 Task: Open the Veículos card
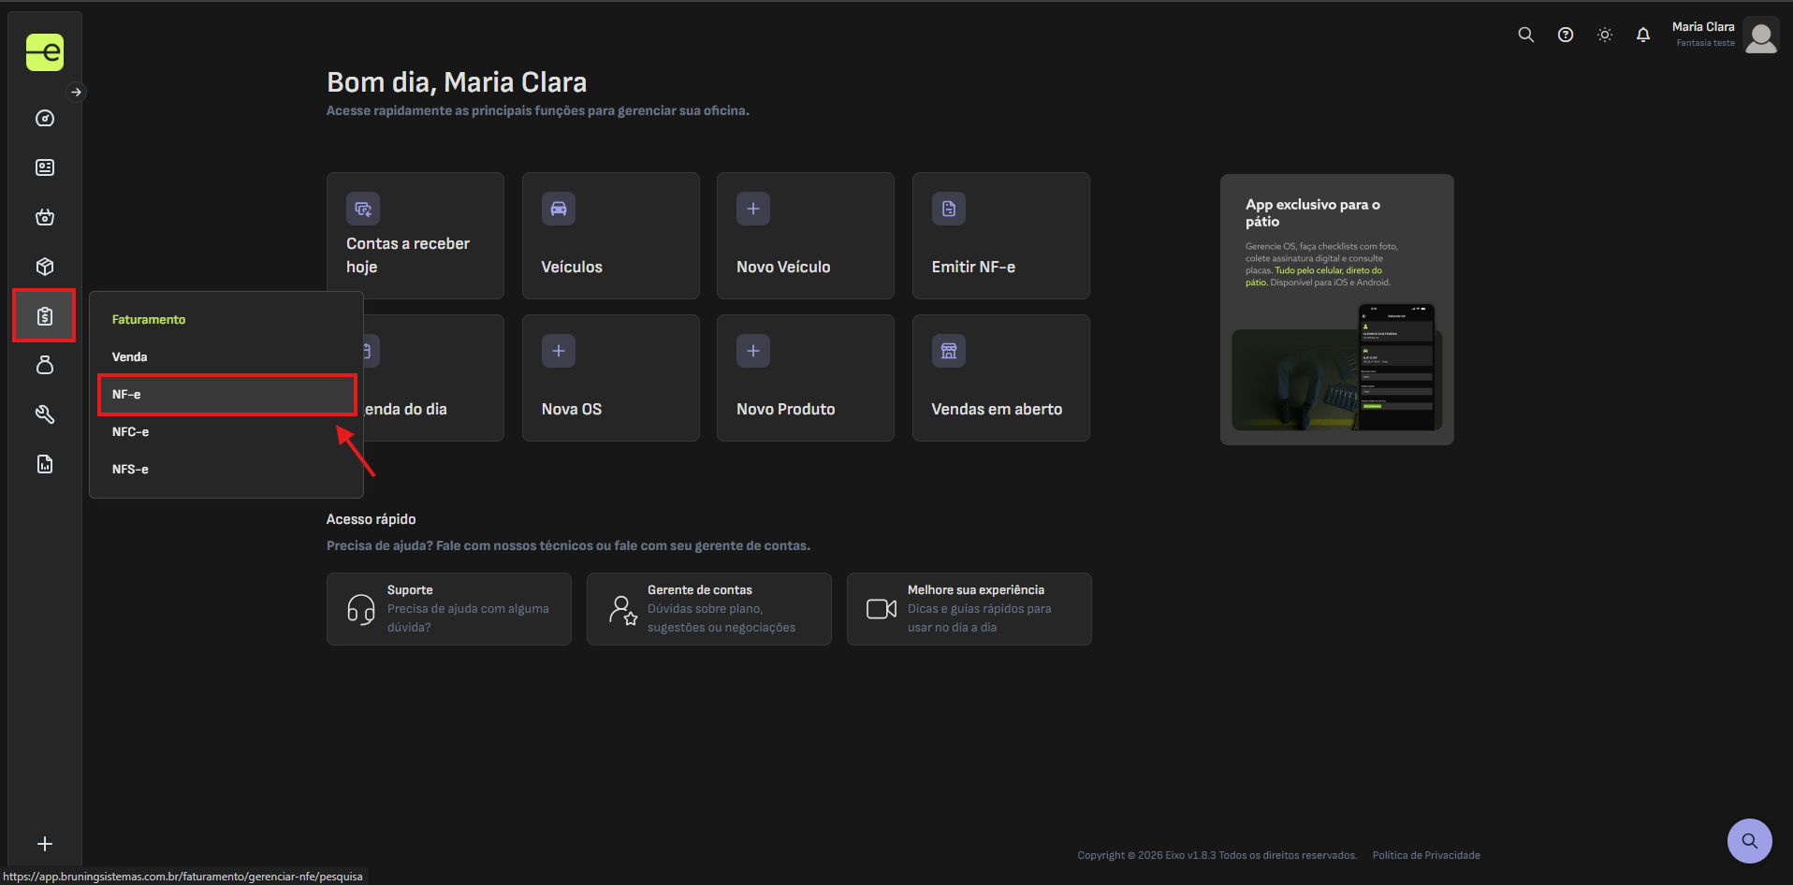[x=610, y=235]
